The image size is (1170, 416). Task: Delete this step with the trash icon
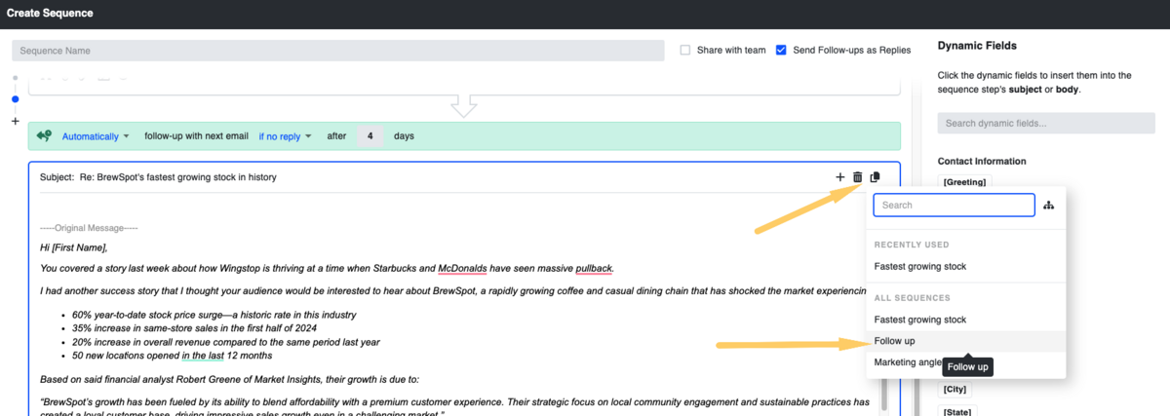(858, 177)
